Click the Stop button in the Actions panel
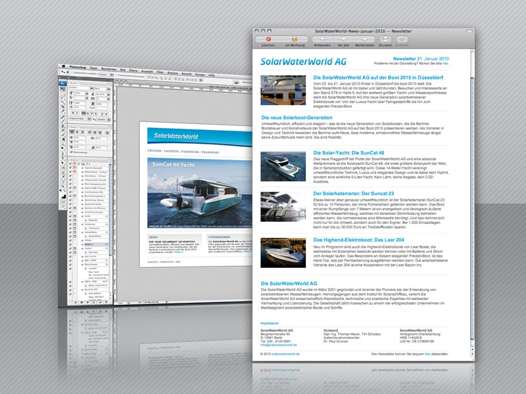The width and height of the screenshot is (526, 394). 76,302
